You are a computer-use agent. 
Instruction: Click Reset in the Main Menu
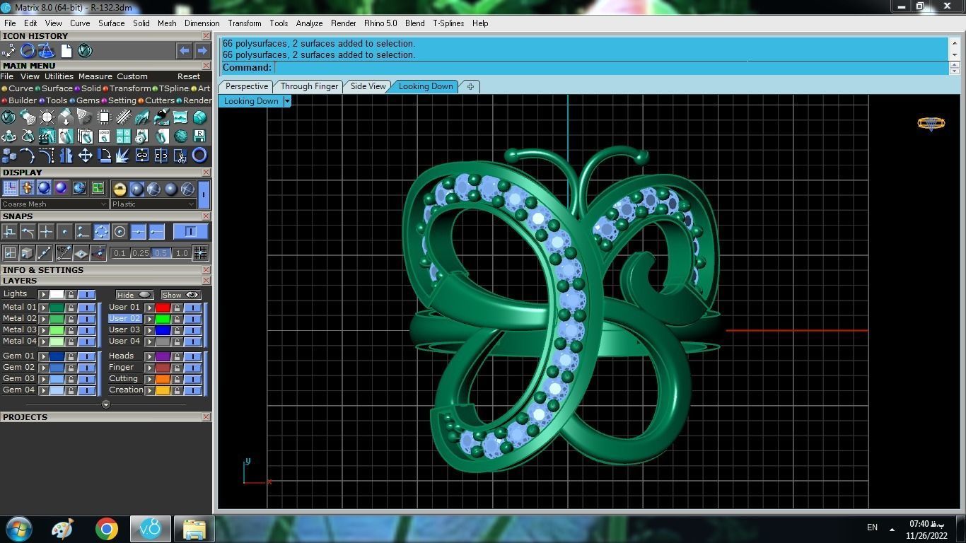189,76
